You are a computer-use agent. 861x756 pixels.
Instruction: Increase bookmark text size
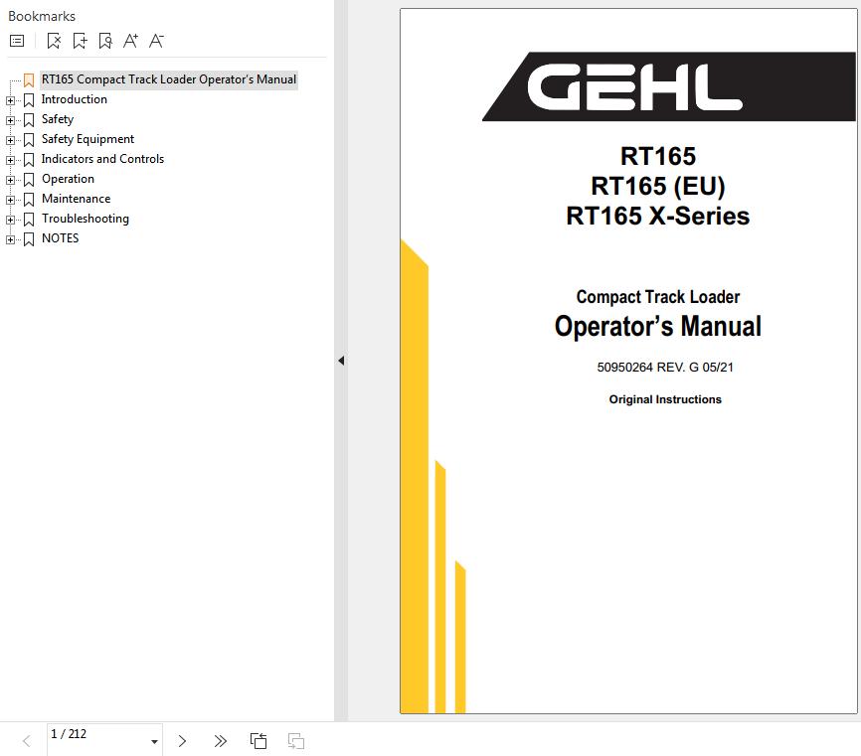(130, 41)
